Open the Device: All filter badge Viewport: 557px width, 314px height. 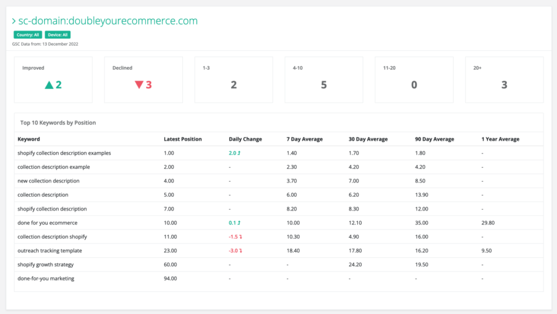tap(58, 35)
